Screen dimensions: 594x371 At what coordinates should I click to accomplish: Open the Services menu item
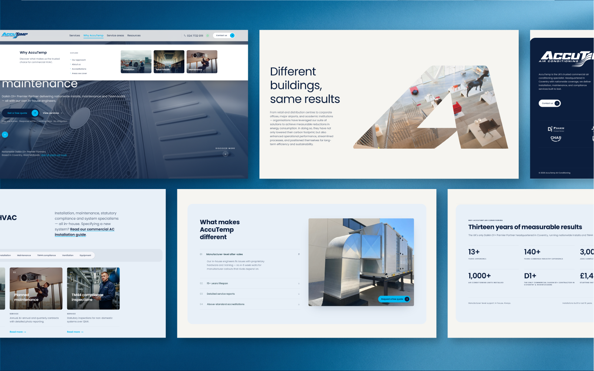[x=75, y=36]
